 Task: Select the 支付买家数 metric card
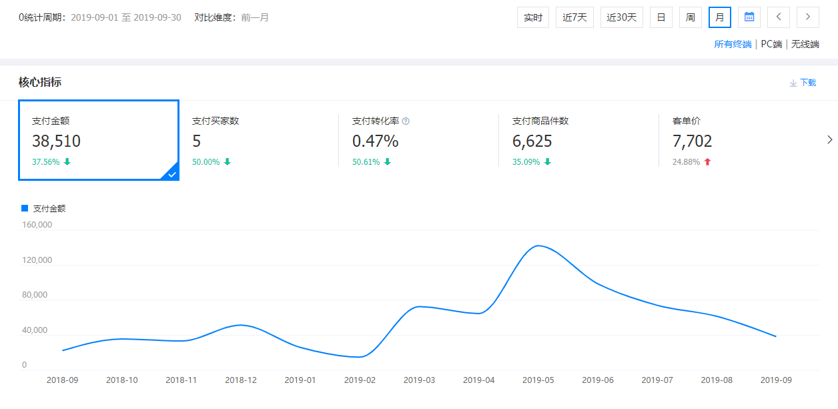click(258, 140)
